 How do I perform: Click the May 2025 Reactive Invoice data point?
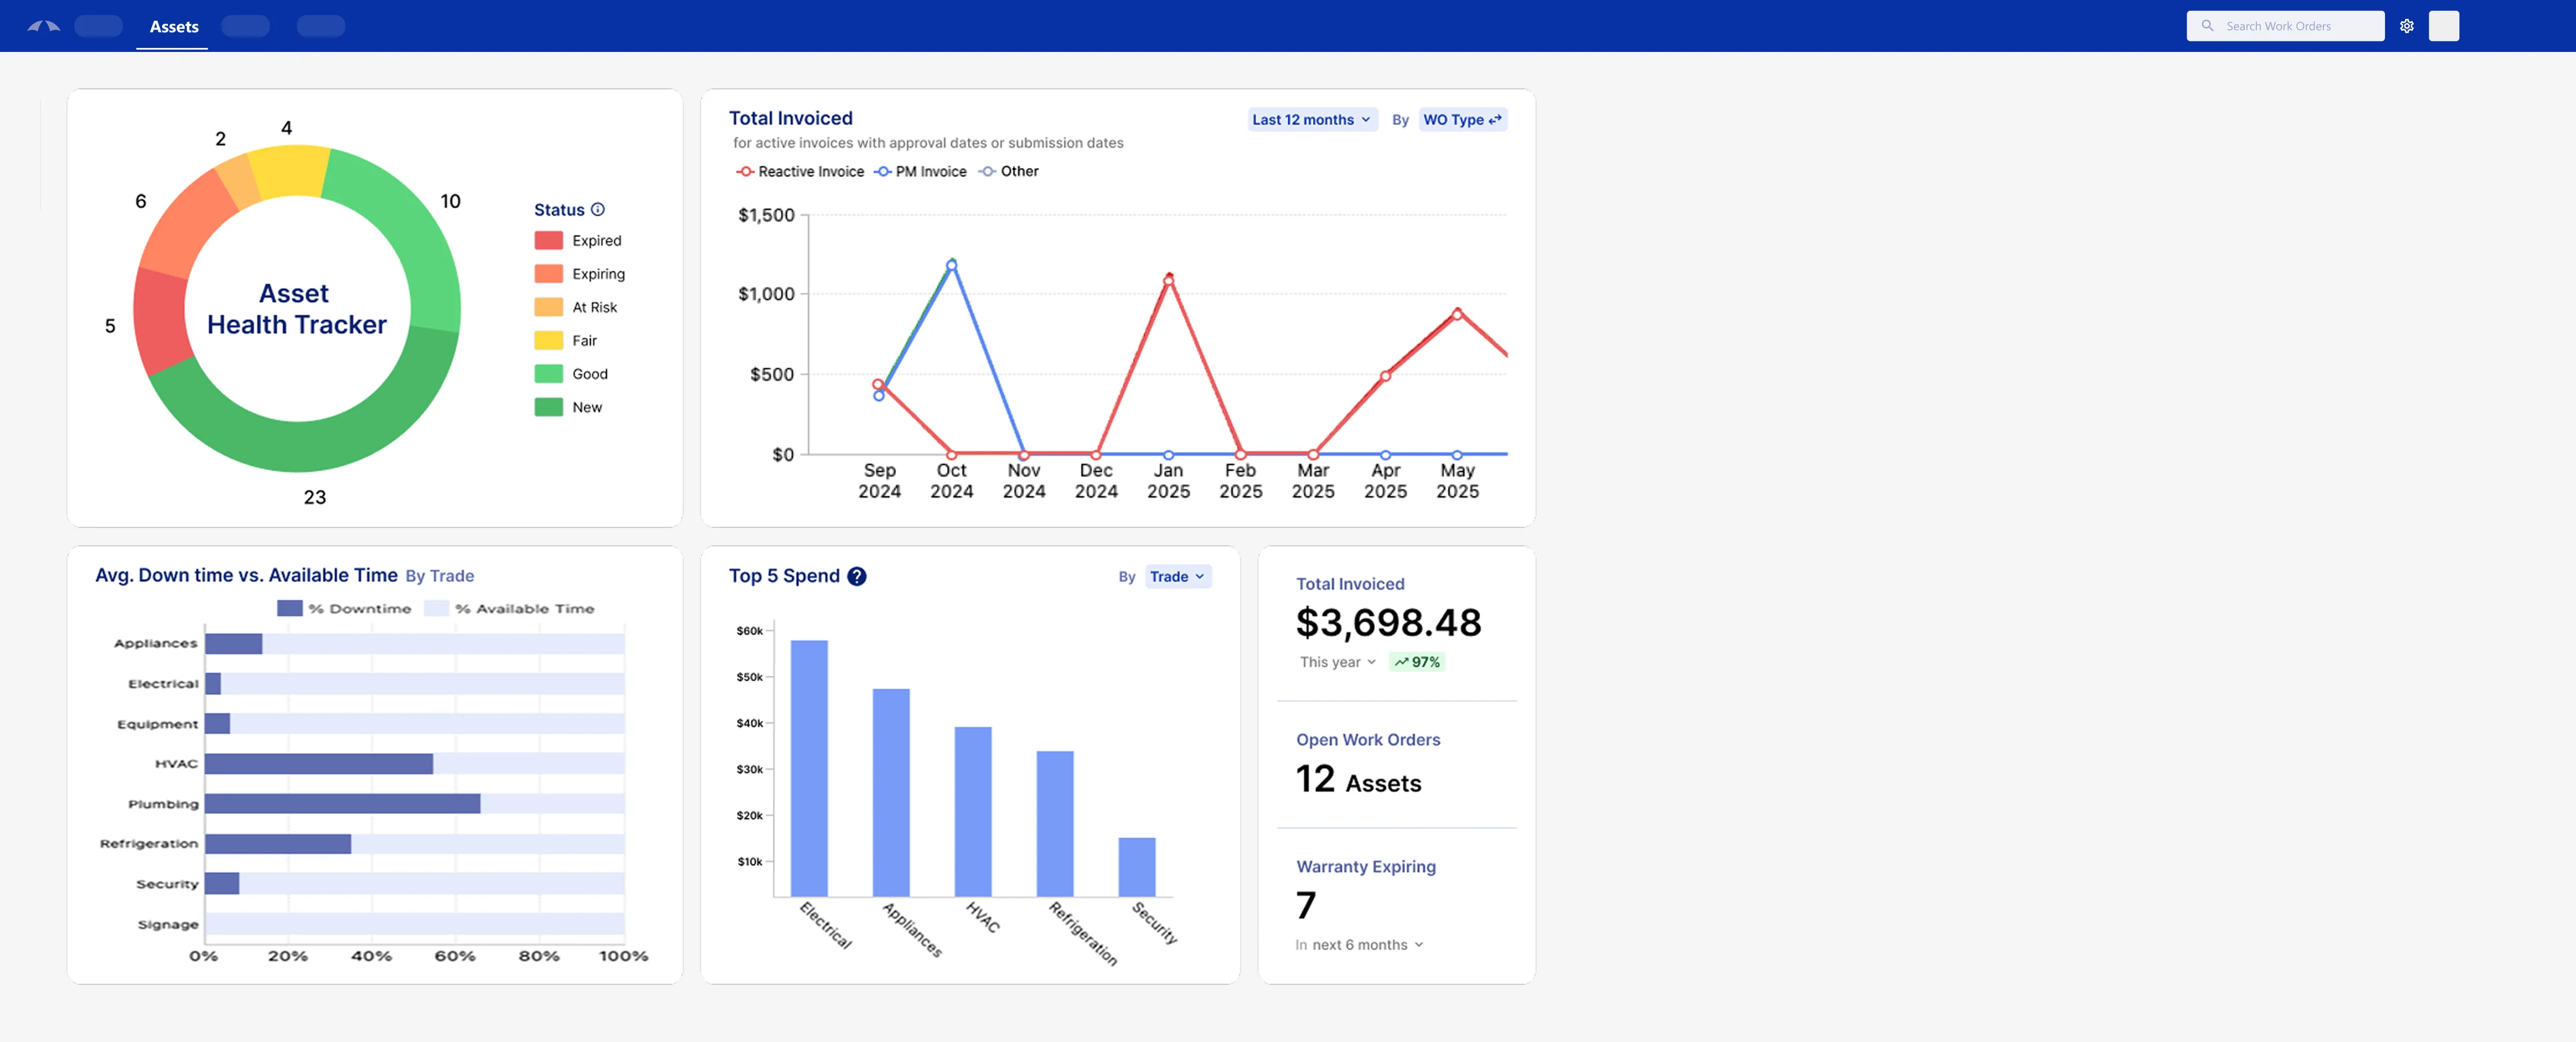pos(1457,314)
